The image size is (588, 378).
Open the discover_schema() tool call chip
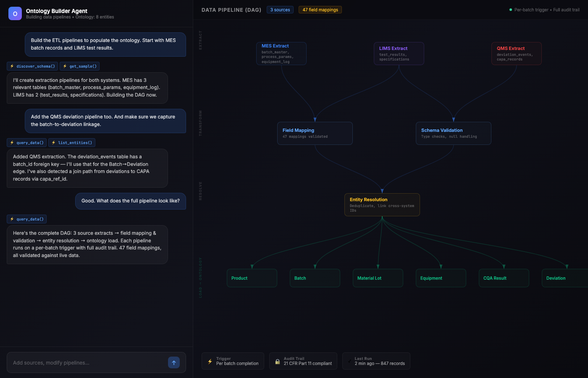(x=32, y=66)
